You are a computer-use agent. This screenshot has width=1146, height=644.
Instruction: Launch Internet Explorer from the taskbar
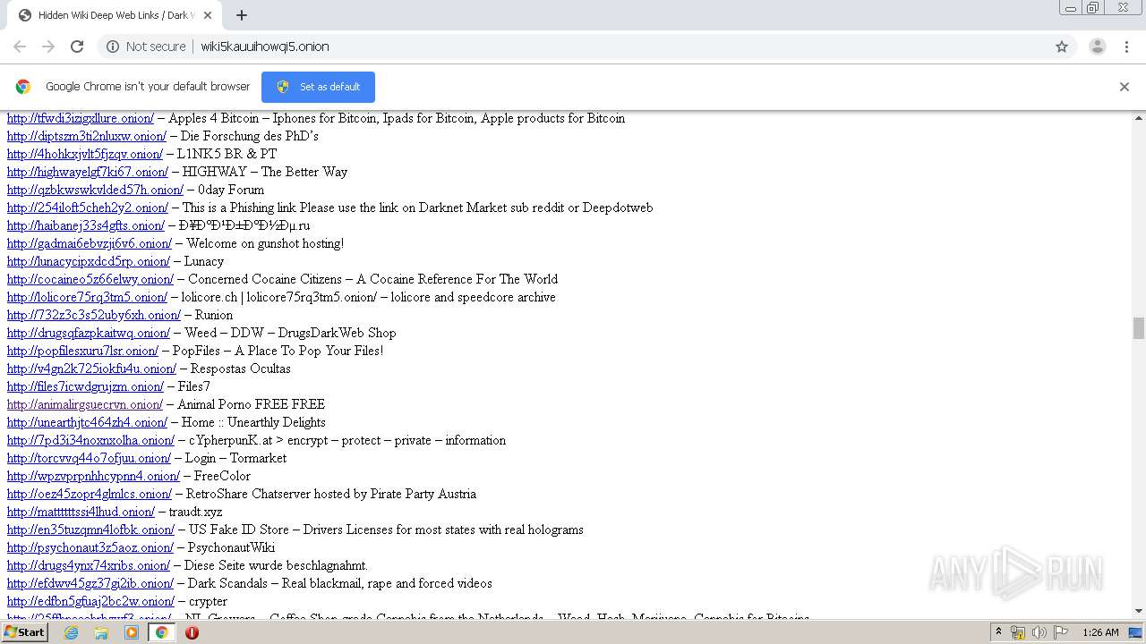coord(71,632)
